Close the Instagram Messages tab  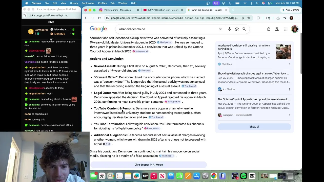click(x=138, y=10)
